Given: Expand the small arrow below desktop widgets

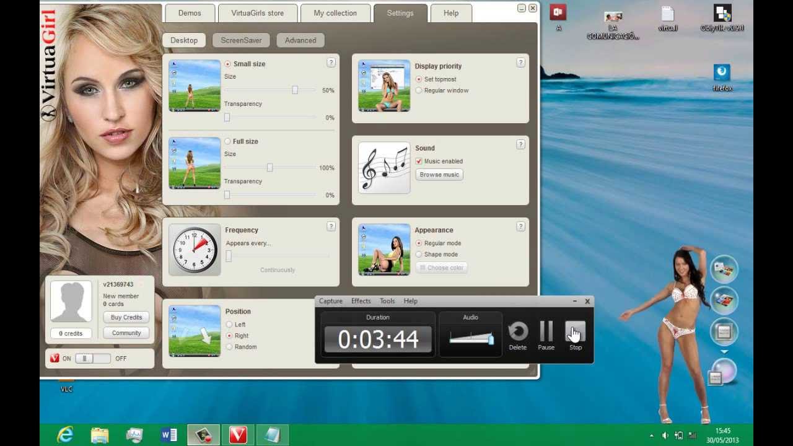Looking at the screenshot, I should point(724,352).
